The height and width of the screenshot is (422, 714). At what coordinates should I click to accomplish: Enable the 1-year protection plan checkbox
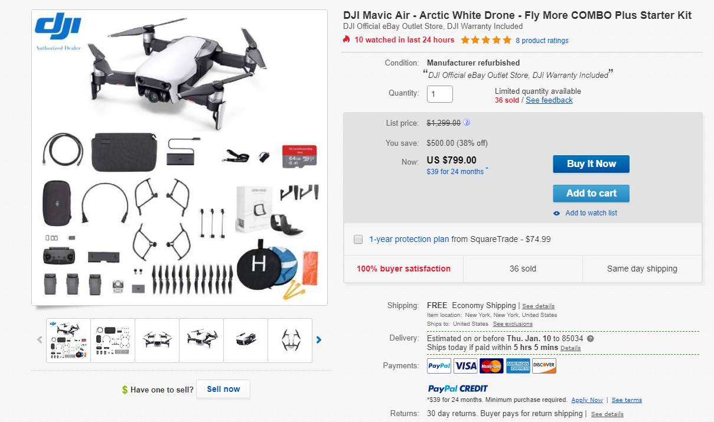pyautogui.click(x=358, y=239)
